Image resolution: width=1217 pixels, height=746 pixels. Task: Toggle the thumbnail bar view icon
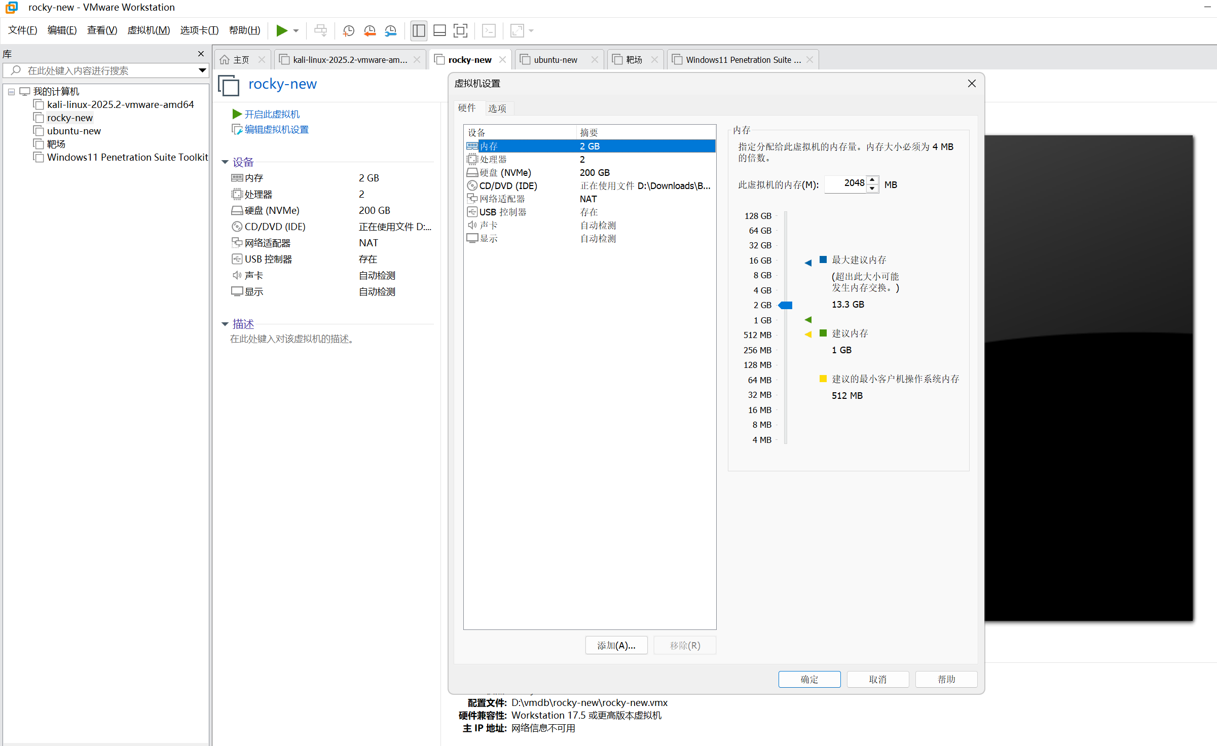pyautogui.click(x=439, y=31)
